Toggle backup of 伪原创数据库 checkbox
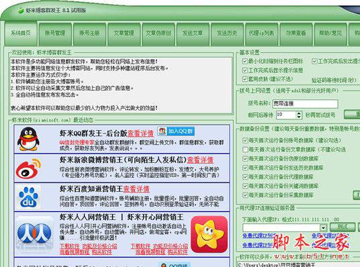The image size is (360, 267). click(x=245, y=158)
